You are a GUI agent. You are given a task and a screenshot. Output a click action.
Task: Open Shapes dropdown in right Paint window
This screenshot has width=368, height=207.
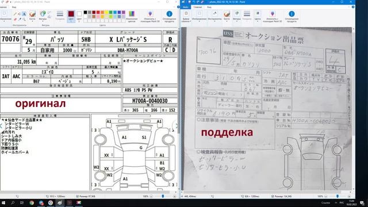coord(237,17)
